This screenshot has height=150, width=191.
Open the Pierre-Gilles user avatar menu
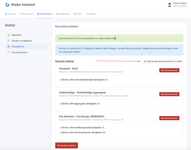pos(169,5)
